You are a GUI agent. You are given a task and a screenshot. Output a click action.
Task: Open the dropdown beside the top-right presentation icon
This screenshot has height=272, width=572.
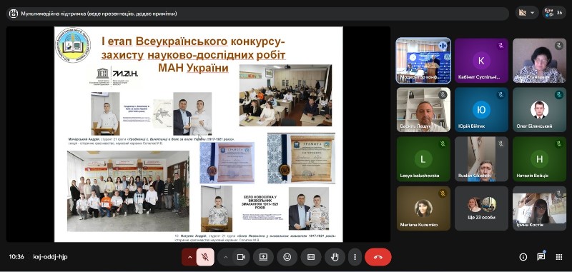(x=532, y=13)
